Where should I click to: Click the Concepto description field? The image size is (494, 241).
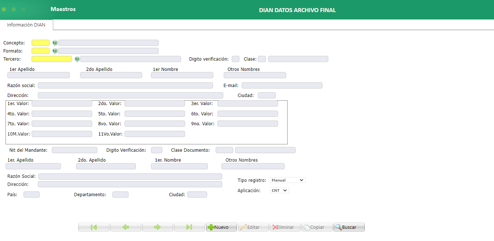(108, 43)
